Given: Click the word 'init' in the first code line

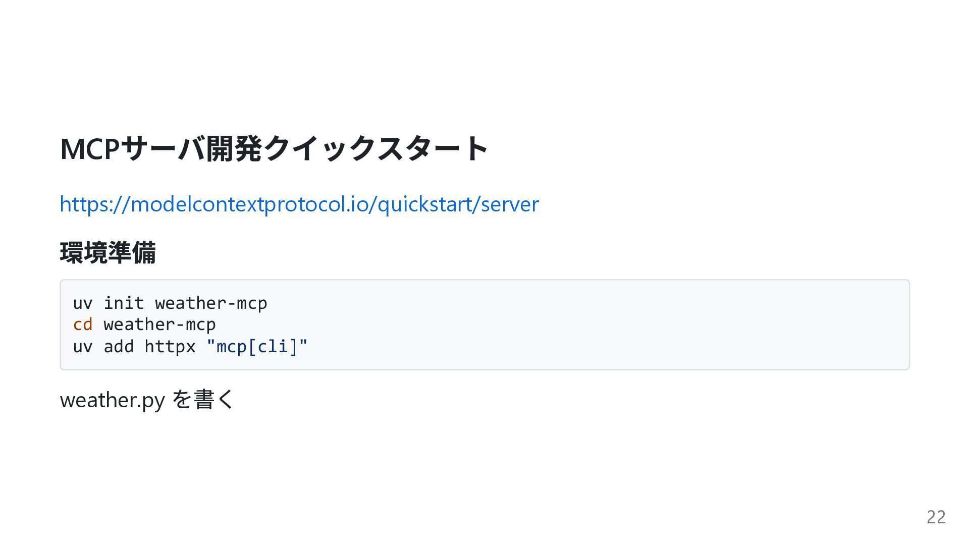Looking at the screenshot, I should [x=124, y=303].
